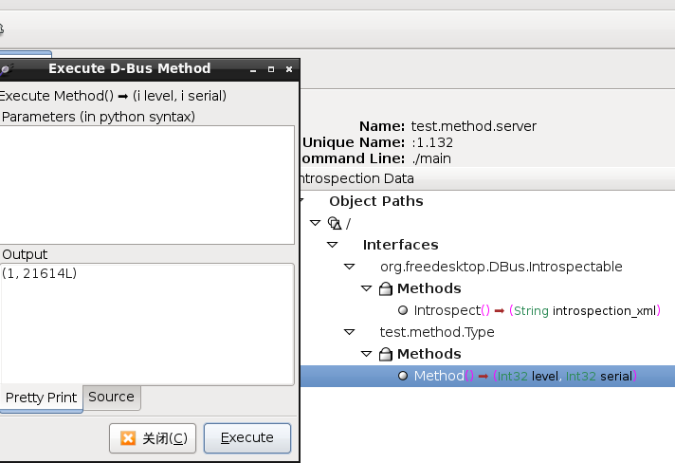
Task: Collapse Methods under test.method.Type
Action: pos(366,354)
